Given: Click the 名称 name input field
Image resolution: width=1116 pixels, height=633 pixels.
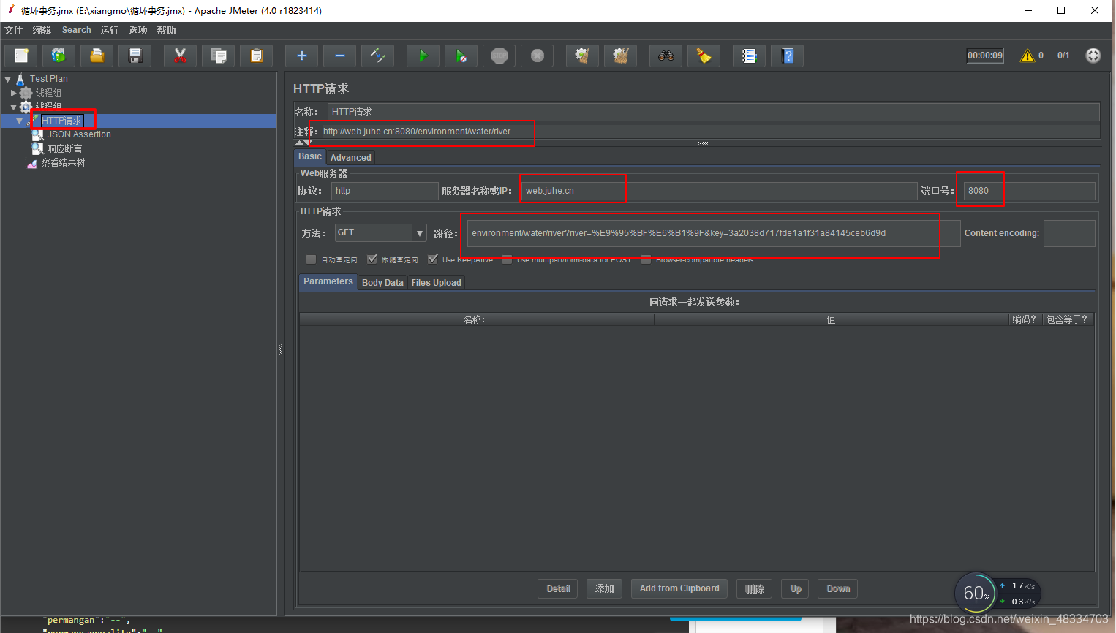Looking at the screenshot, I should [x=713, y=112].
